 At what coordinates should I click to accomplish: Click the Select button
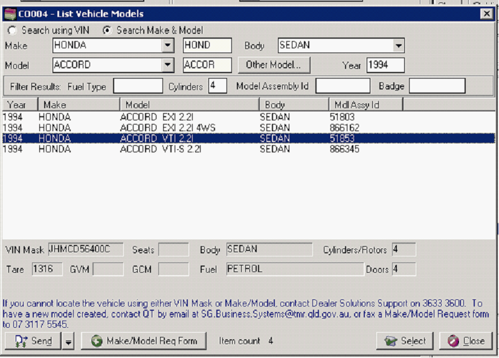click(x=405, y=341)
